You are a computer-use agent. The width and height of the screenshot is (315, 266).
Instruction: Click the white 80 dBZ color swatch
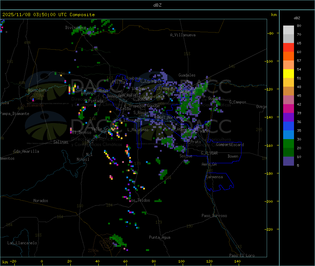288,30
